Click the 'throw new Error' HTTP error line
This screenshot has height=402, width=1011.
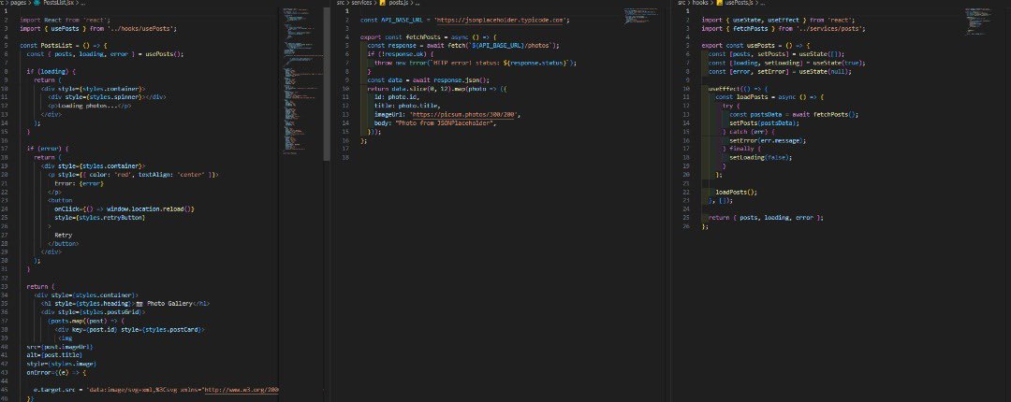pyautogui.click(x=476, y=64)
